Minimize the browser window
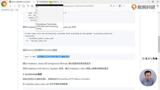Image resolution: width=160 pixels, height=90 pixels. 148,2
